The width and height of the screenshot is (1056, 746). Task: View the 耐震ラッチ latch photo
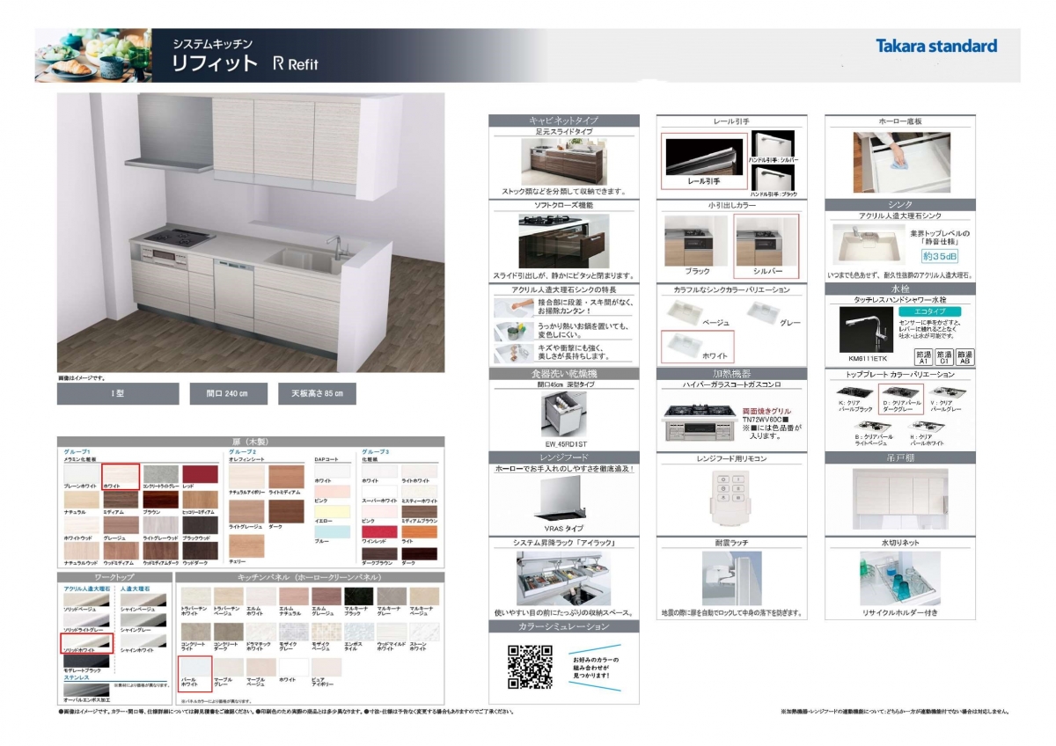point(732,579)
